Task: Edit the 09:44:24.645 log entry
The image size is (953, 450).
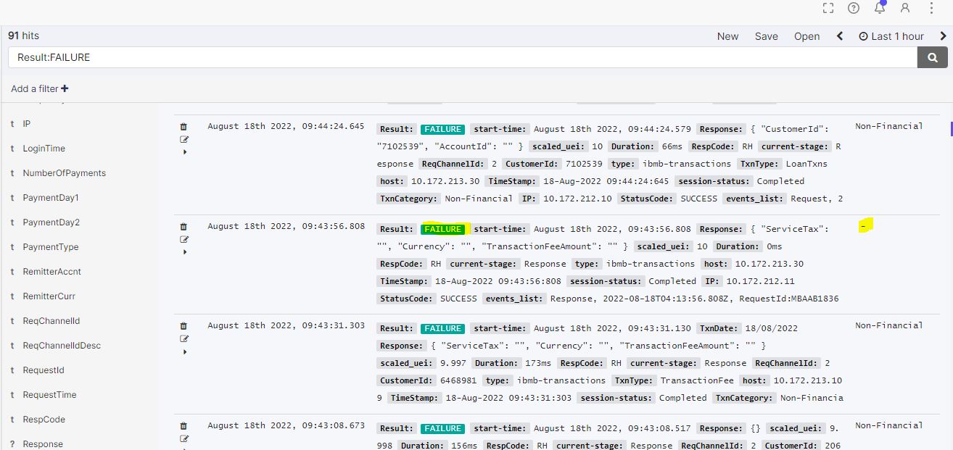Action: pyautogui.click(x=183, y=139)
